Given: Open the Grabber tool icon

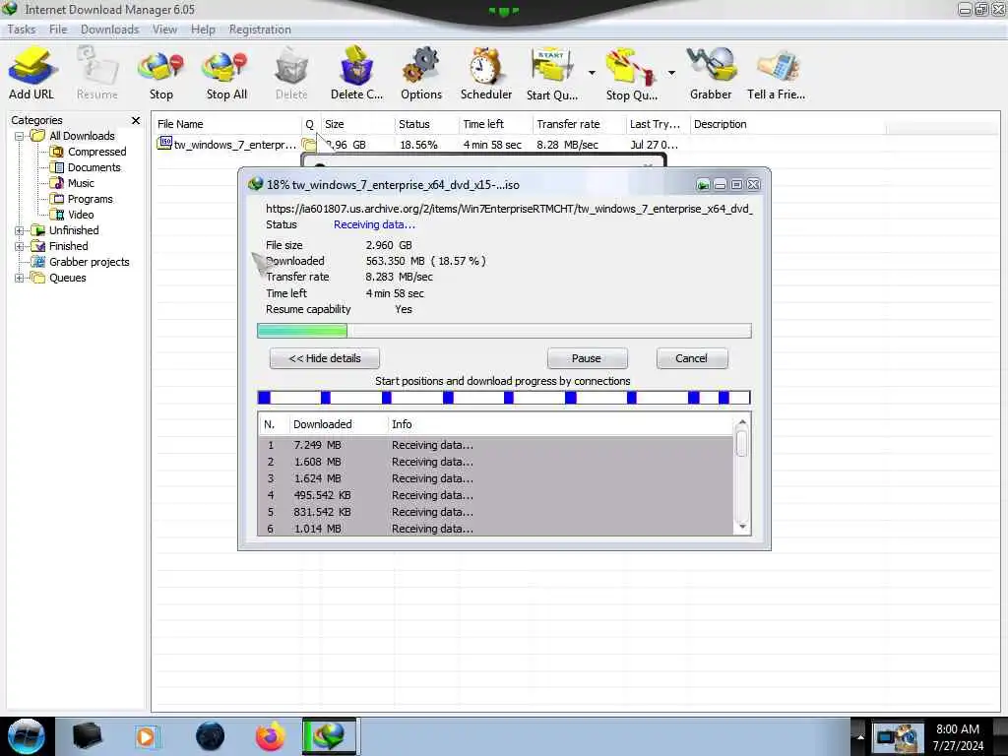Looking at the screenshot, I should (x=711, y=73).
